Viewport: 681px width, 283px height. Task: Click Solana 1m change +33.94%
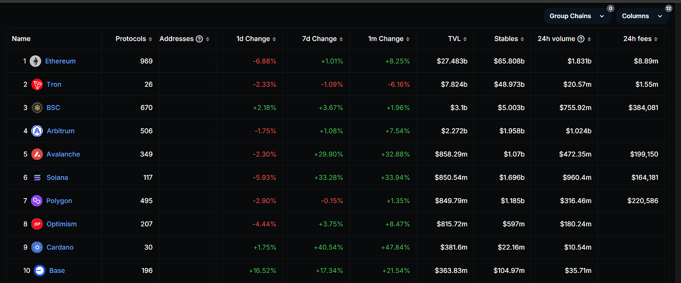click(395, 178)
